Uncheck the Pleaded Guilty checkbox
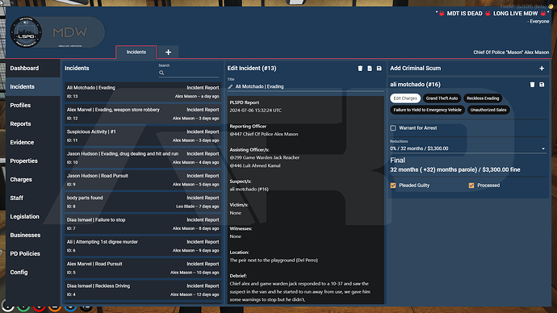 (393, 186)
